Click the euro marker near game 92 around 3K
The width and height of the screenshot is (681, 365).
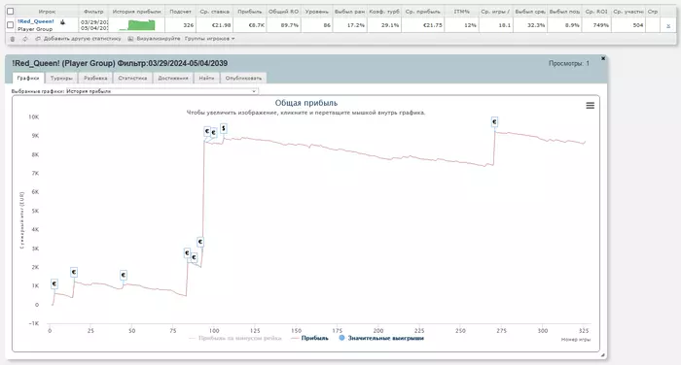click(200, 242)
